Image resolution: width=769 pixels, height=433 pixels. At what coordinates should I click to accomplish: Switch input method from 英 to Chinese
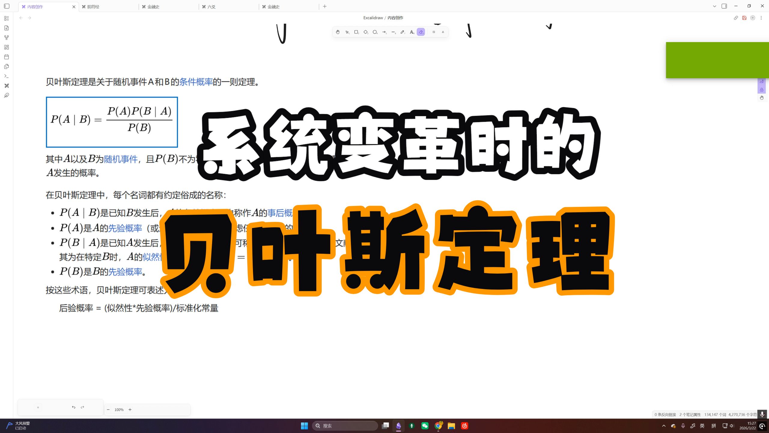coord(702,425)
